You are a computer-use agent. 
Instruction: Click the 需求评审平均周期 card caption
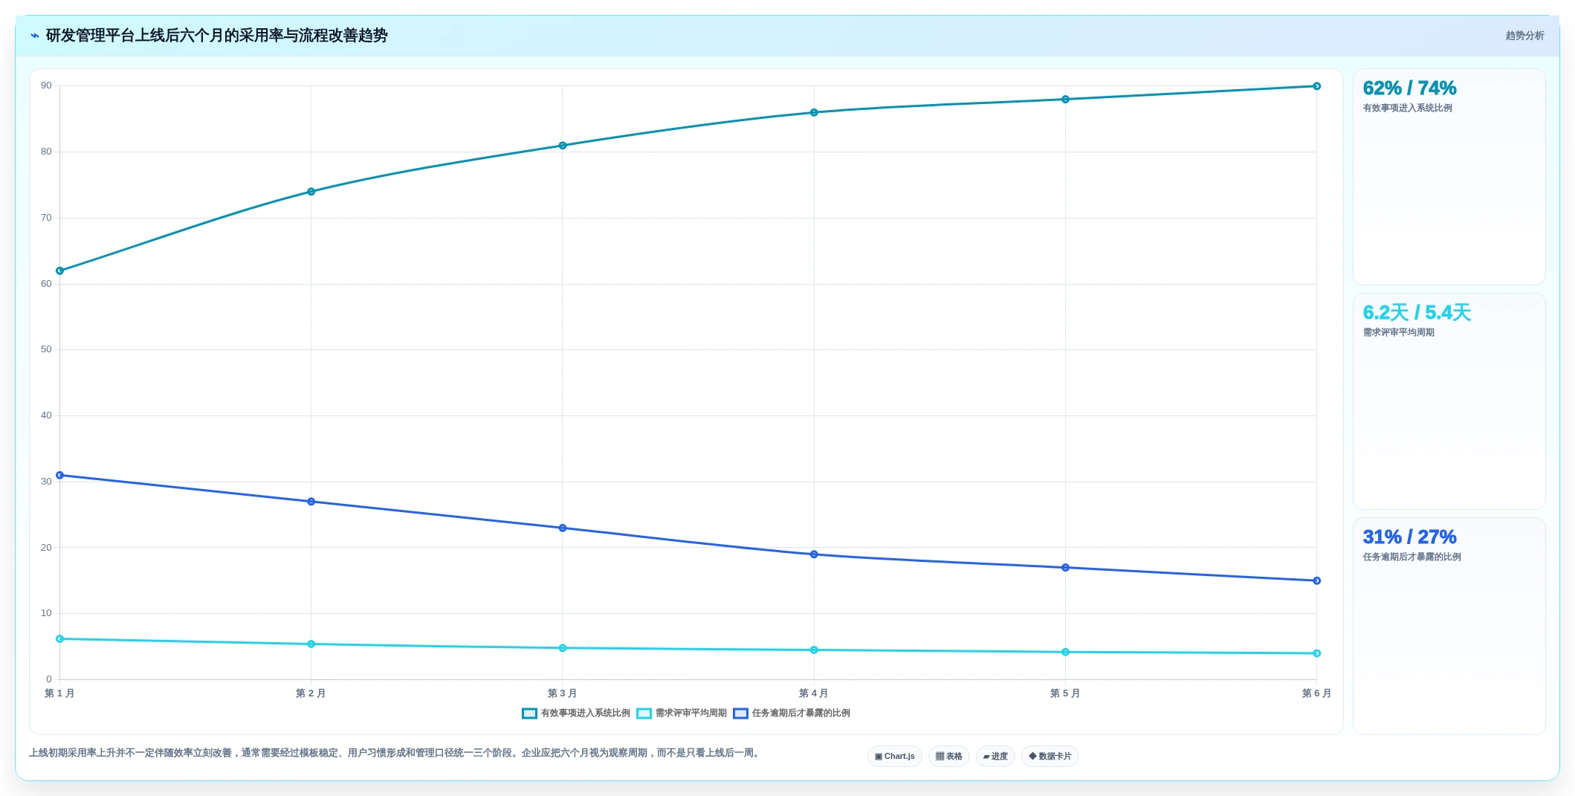point(1398,333)
